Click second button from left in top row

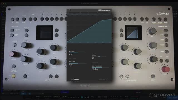17,19
